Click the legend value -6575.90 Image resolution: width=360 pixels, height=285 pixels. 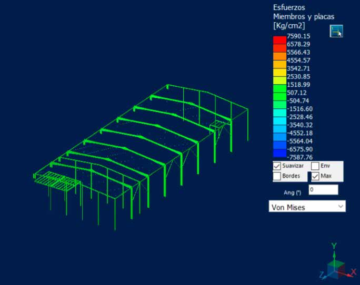tap(300, 149)
